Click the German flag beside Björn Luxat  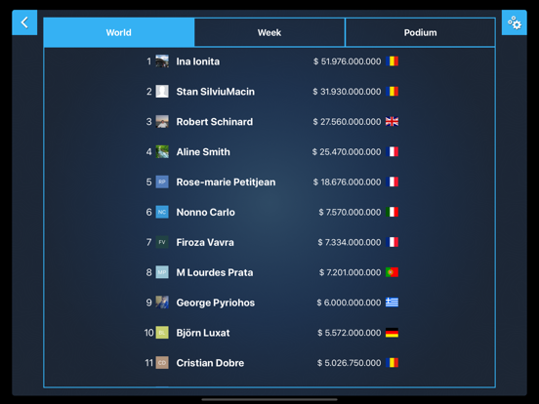pos(392,333)
